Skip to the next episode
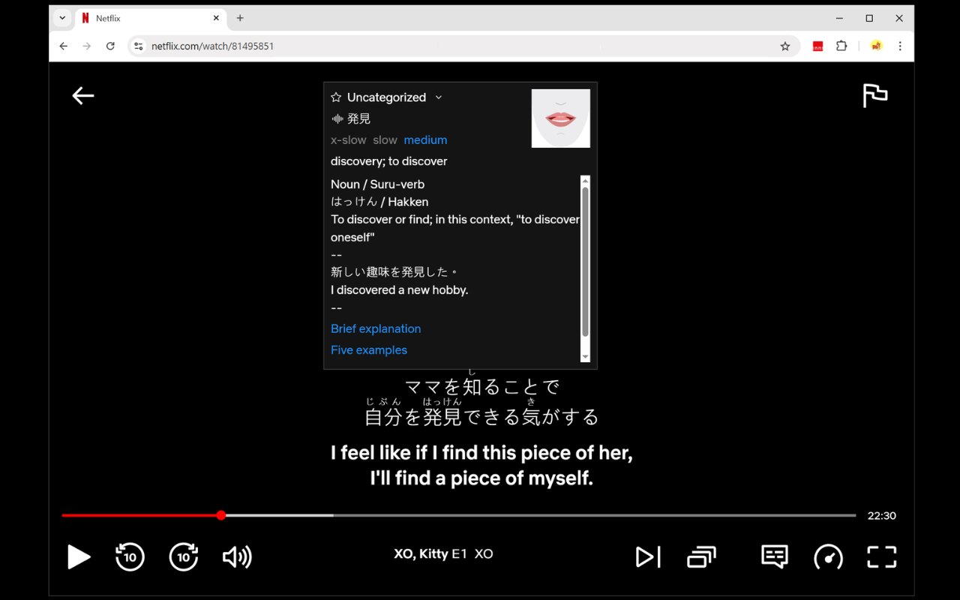This screenshot has width=960, height=600. 648,556
